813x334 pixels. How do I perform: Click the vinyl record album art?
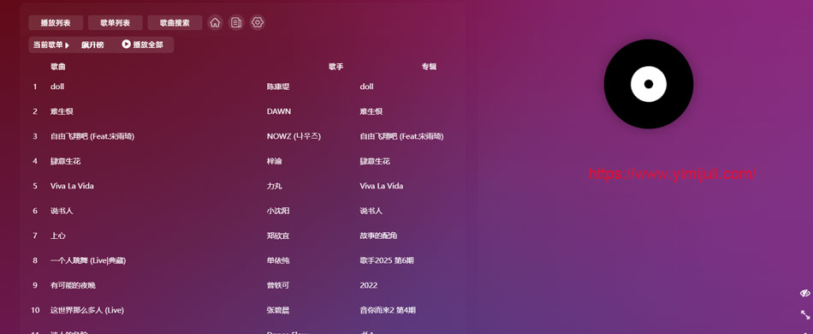648,84
